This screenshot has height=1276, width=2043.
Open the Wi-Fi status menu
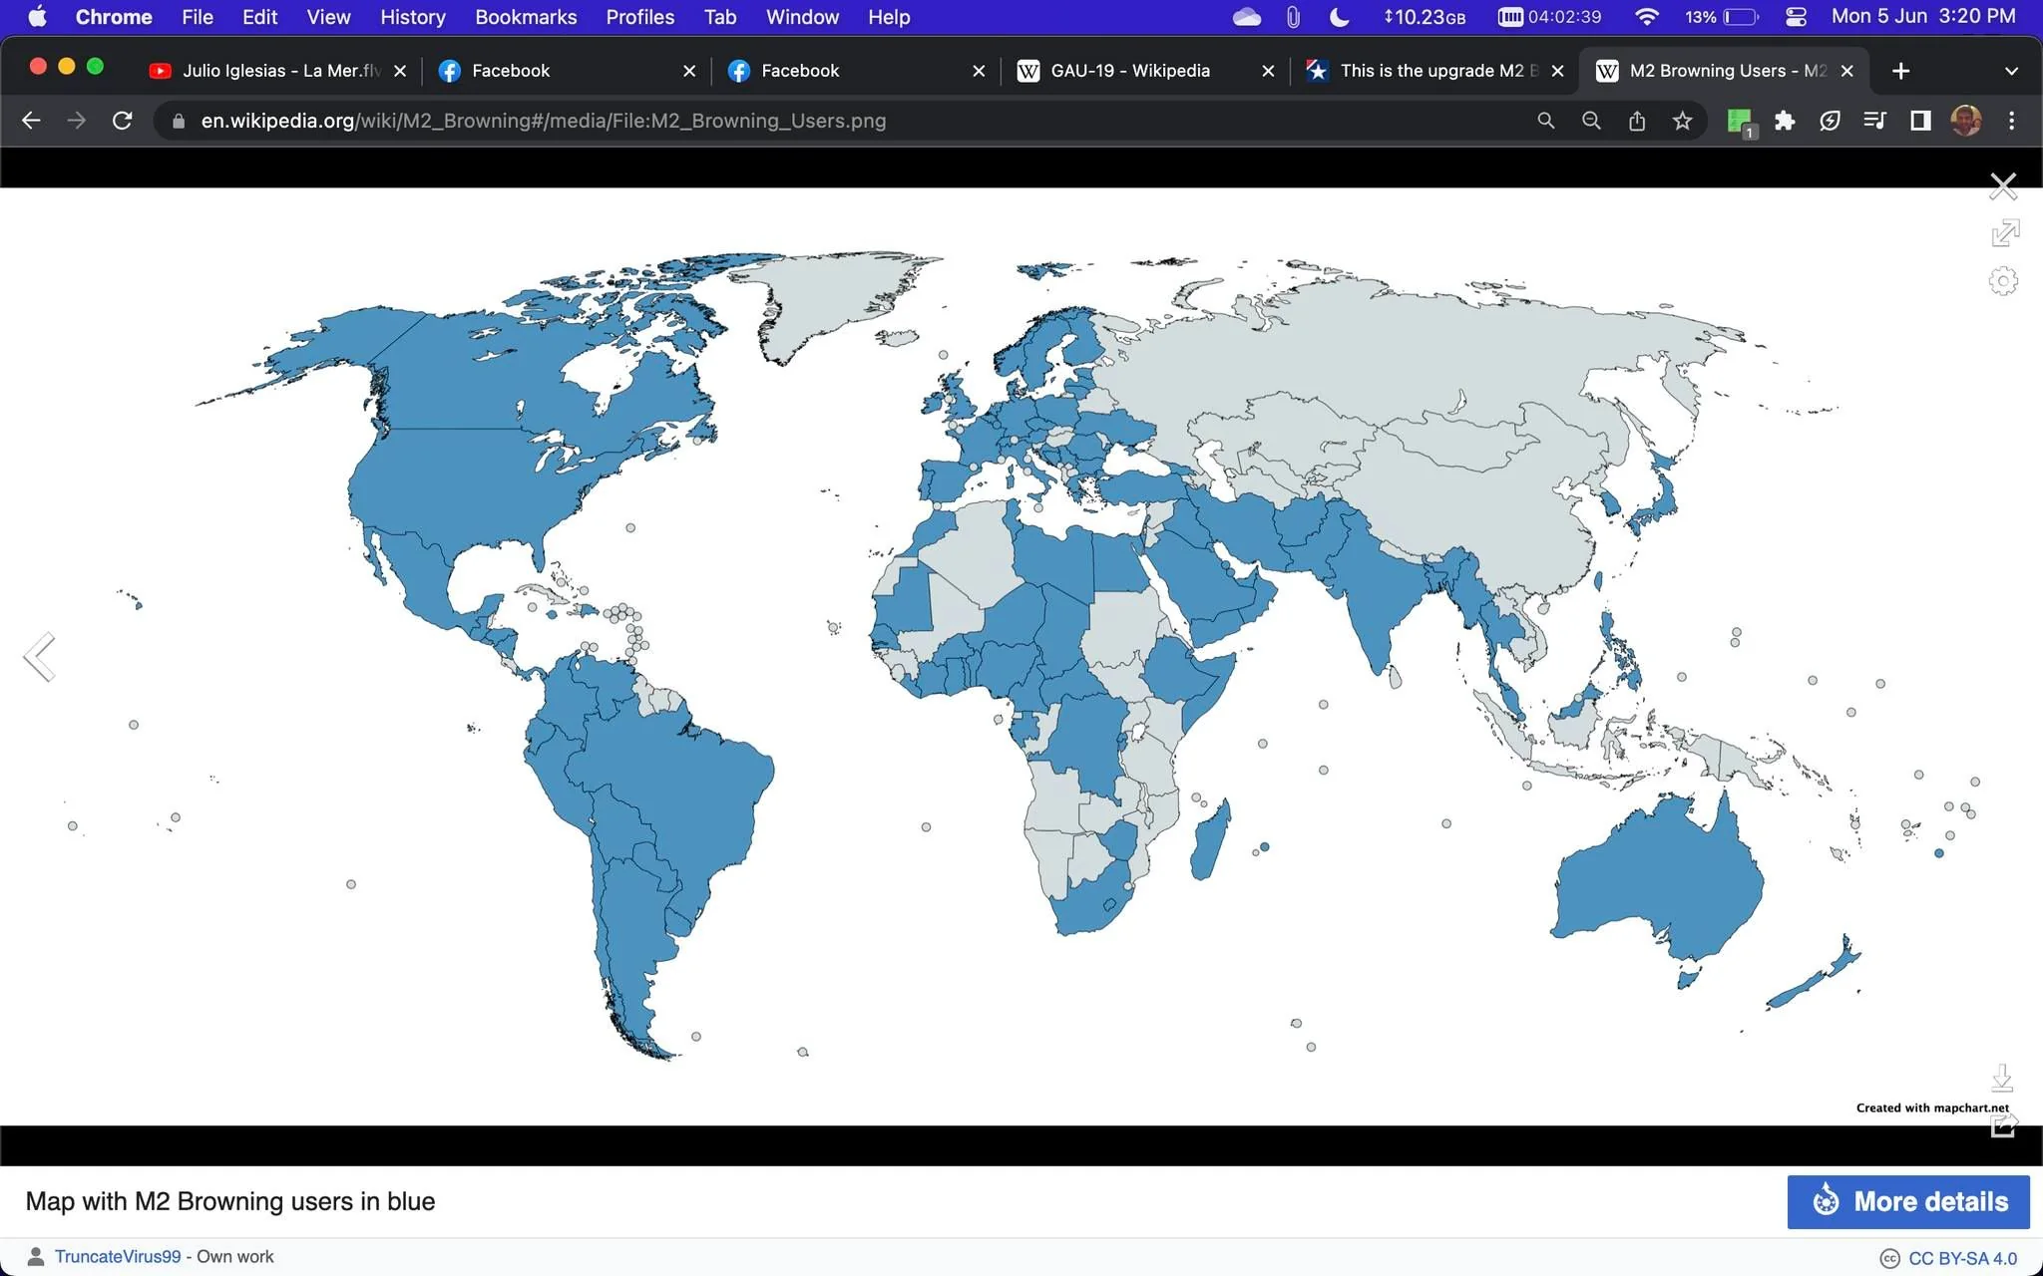pyautogui.click(x=1647, y=17)
